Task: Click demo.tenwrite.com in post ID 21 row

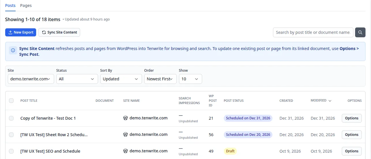Action: pyautogui.click(x=149, y=118)
